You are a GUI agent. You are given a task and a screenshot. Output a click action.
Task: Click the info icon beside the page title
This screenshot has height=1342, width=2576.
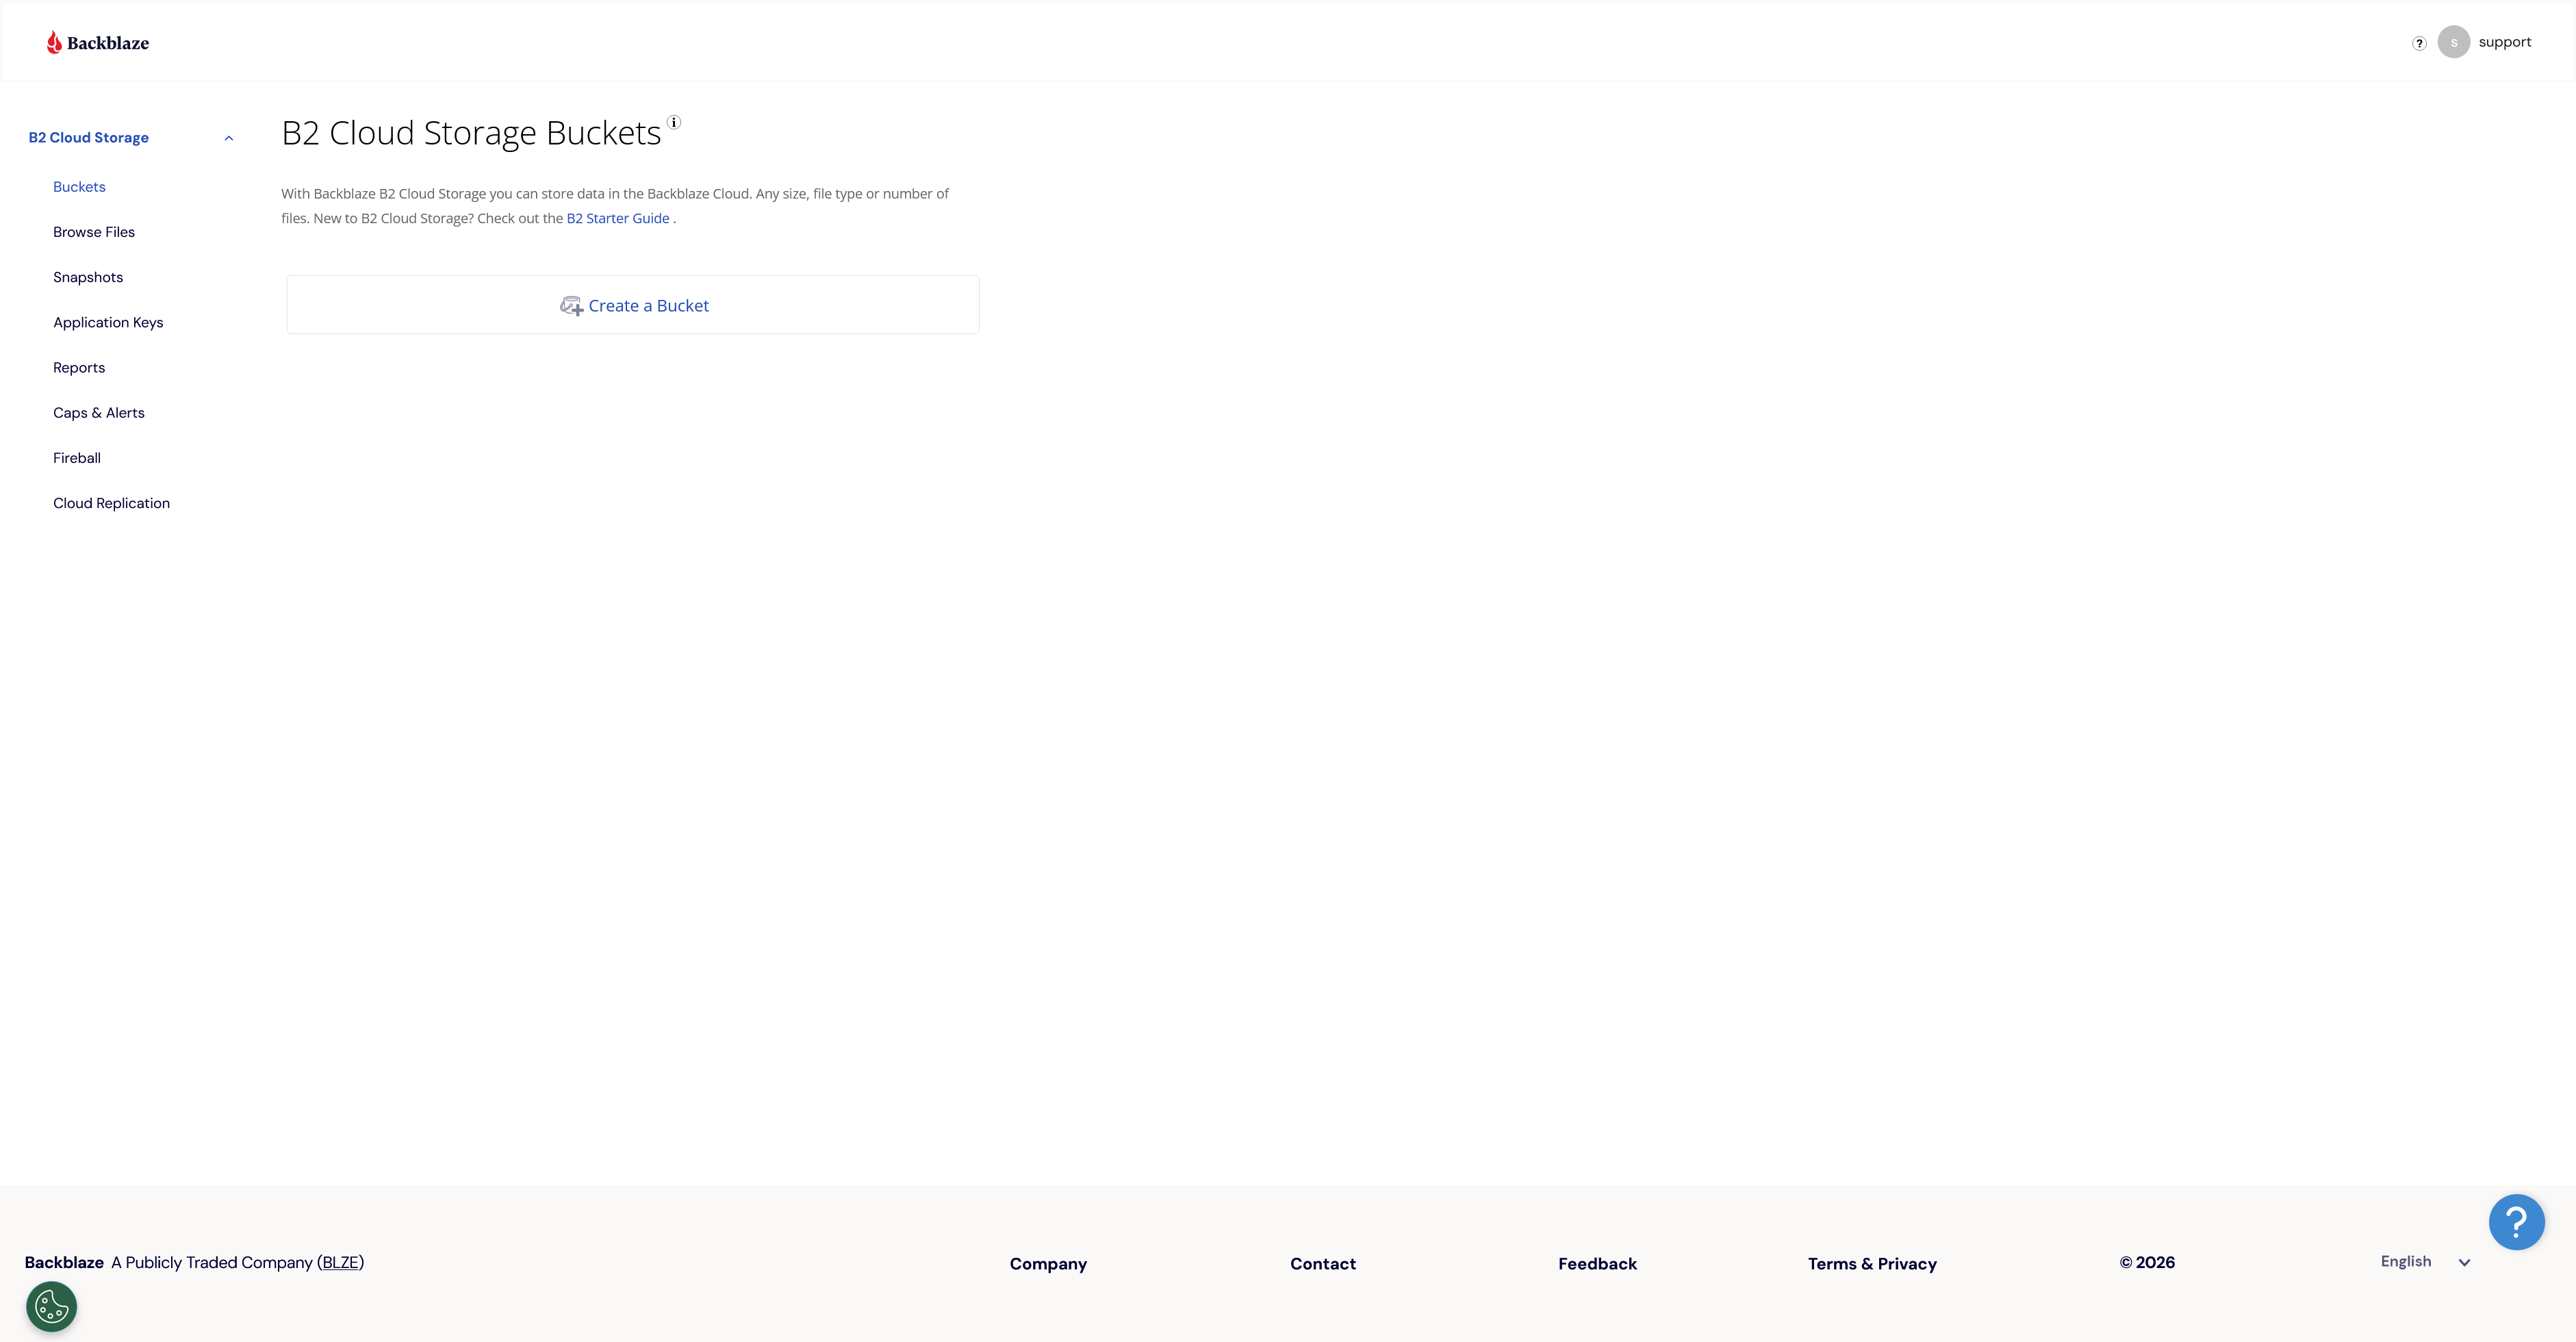click(x=674, y=122)
